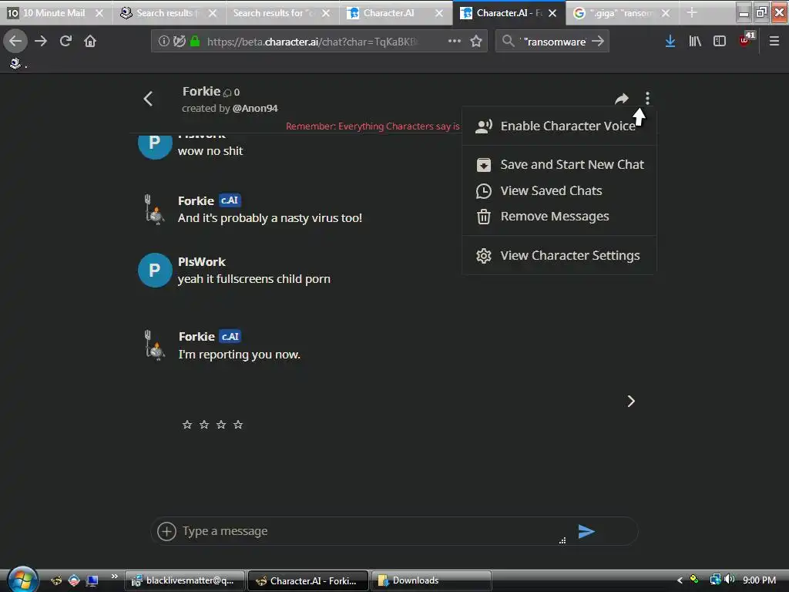Expand quick launch overflow chevrons
Viewport: 789px width, 592px height.
(x=114, y=577)
